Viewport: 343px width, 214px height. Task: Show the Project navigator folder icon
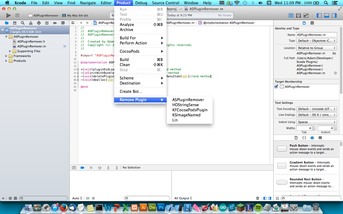tap(7, 23)
